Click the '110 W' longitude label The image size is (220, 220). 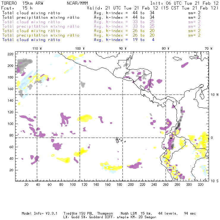click(x=37, y=48)
